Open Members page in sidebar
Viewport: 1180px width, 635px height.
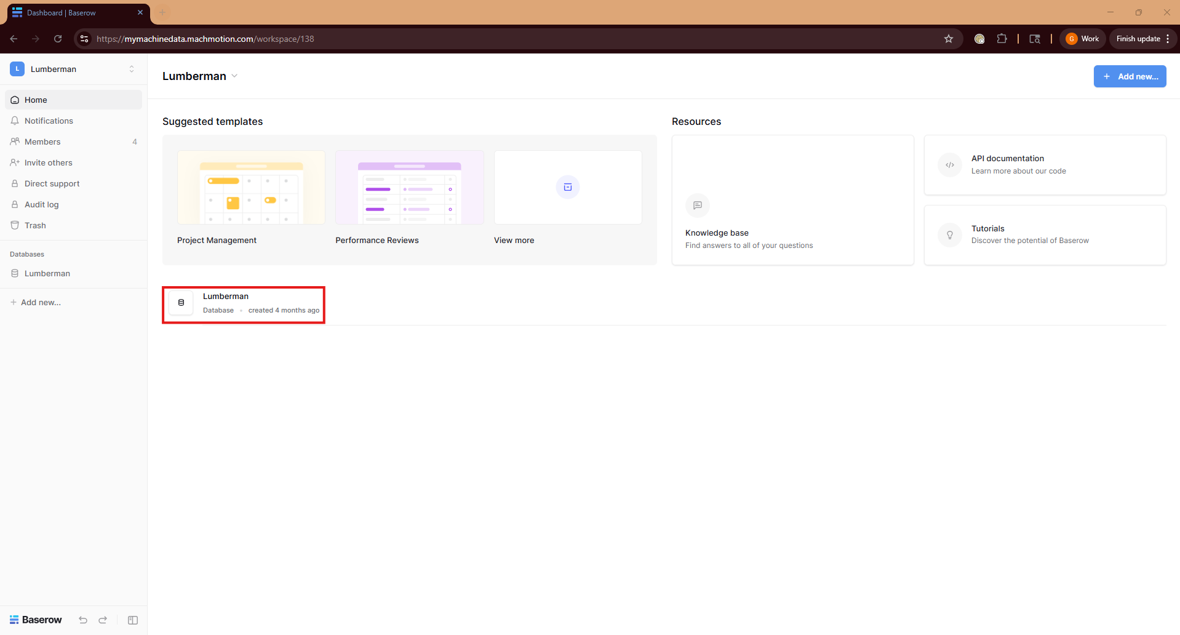click(73, 142)
